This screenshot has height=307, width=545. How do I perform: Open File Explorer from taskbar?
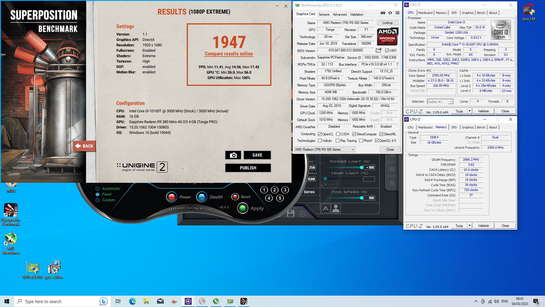point(146,301)
